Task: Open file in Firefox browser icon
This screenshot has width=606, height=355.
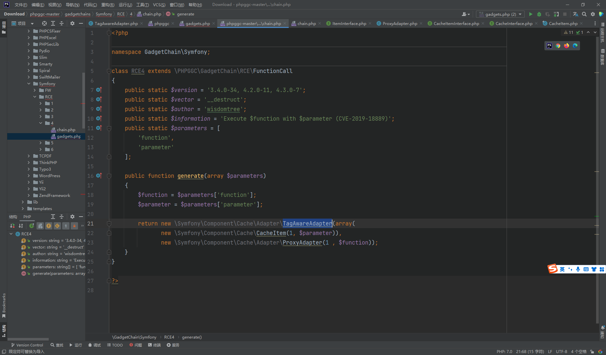Action: point(566,46)
